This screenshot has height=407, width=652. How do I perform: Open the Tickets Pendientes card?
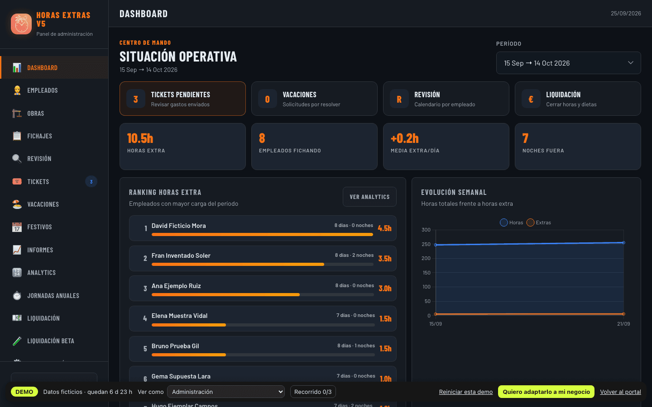[x=182, y=99]
